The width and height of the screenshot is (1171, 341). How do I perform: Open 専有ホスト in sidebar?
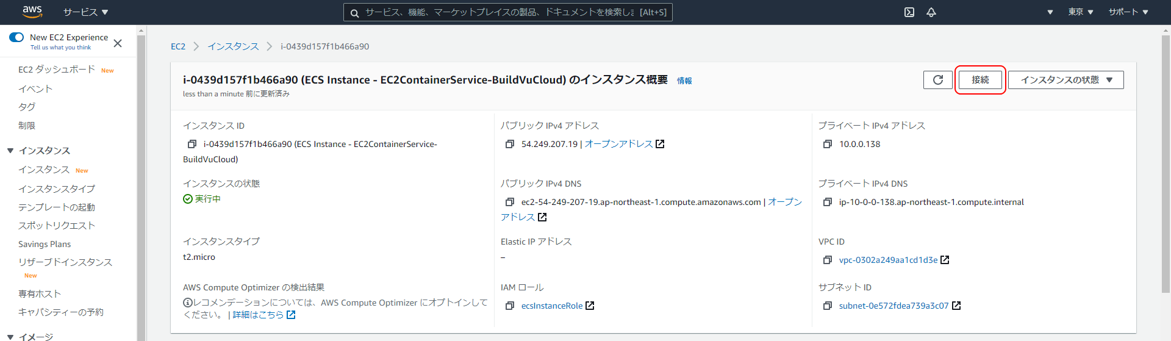(x=40, y=293)
